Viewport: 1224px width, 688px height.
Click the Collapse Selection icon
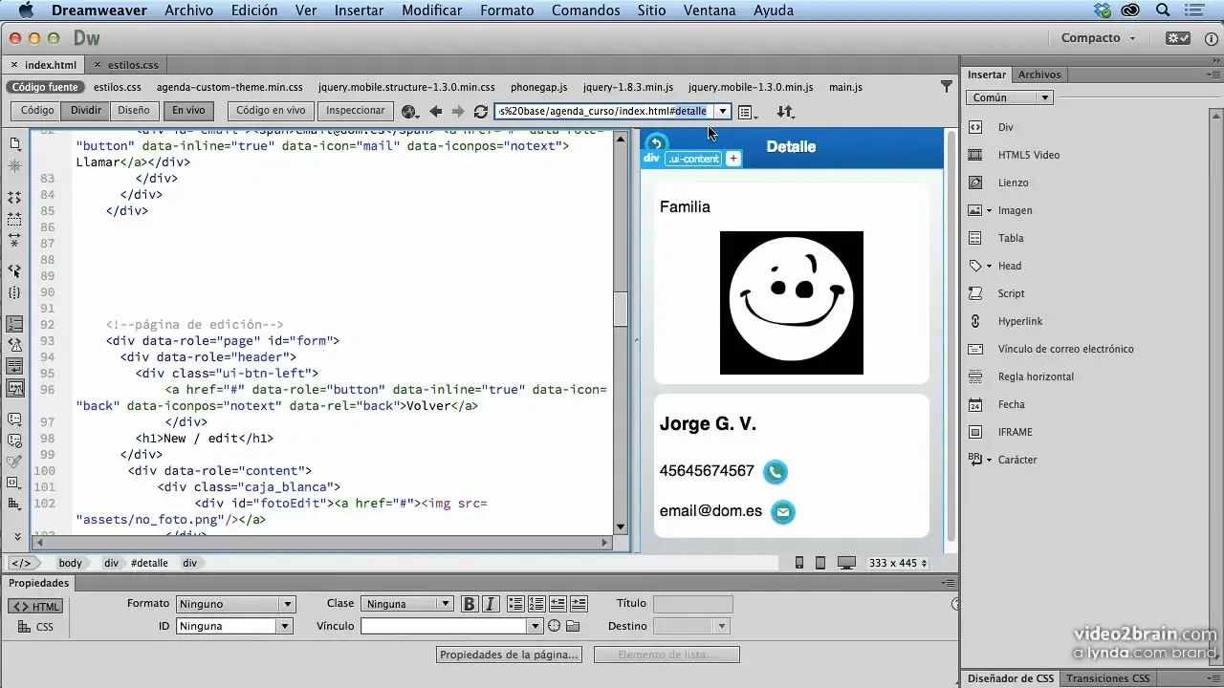[x=14, y=219]
